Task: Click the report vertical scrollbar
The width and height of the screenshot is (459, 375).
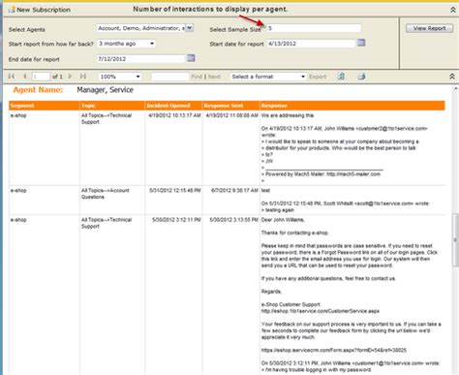Action: coord(455,239)
